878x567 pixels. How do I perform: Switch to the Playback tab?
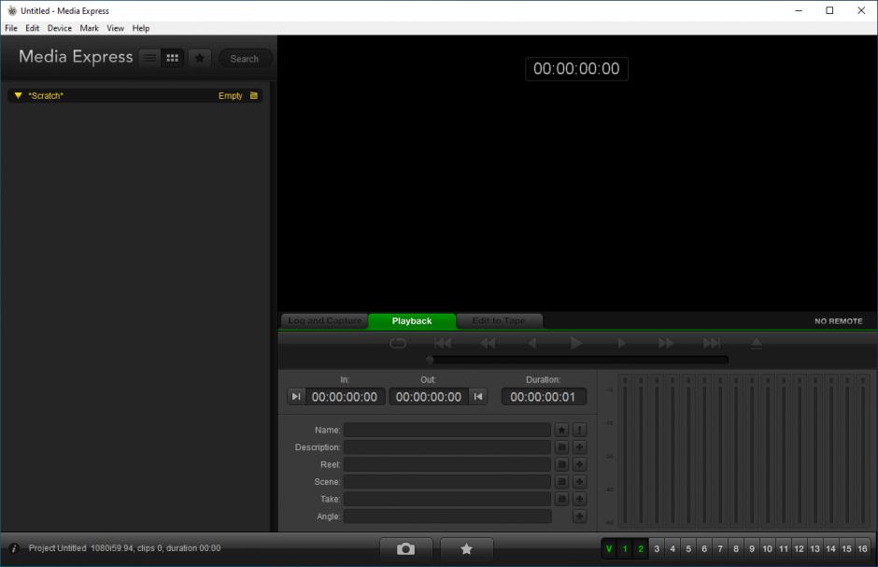coord(412,320)
